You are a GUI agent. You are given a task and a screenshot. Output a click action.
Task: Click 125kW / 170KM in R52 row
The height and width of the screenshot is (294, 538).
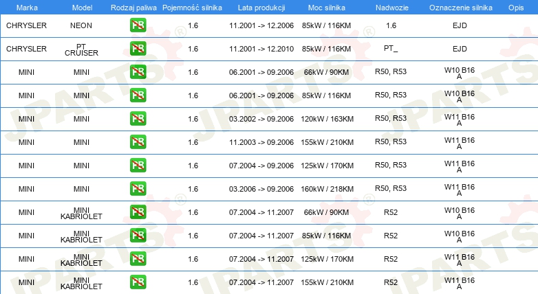tap(327, 259)
